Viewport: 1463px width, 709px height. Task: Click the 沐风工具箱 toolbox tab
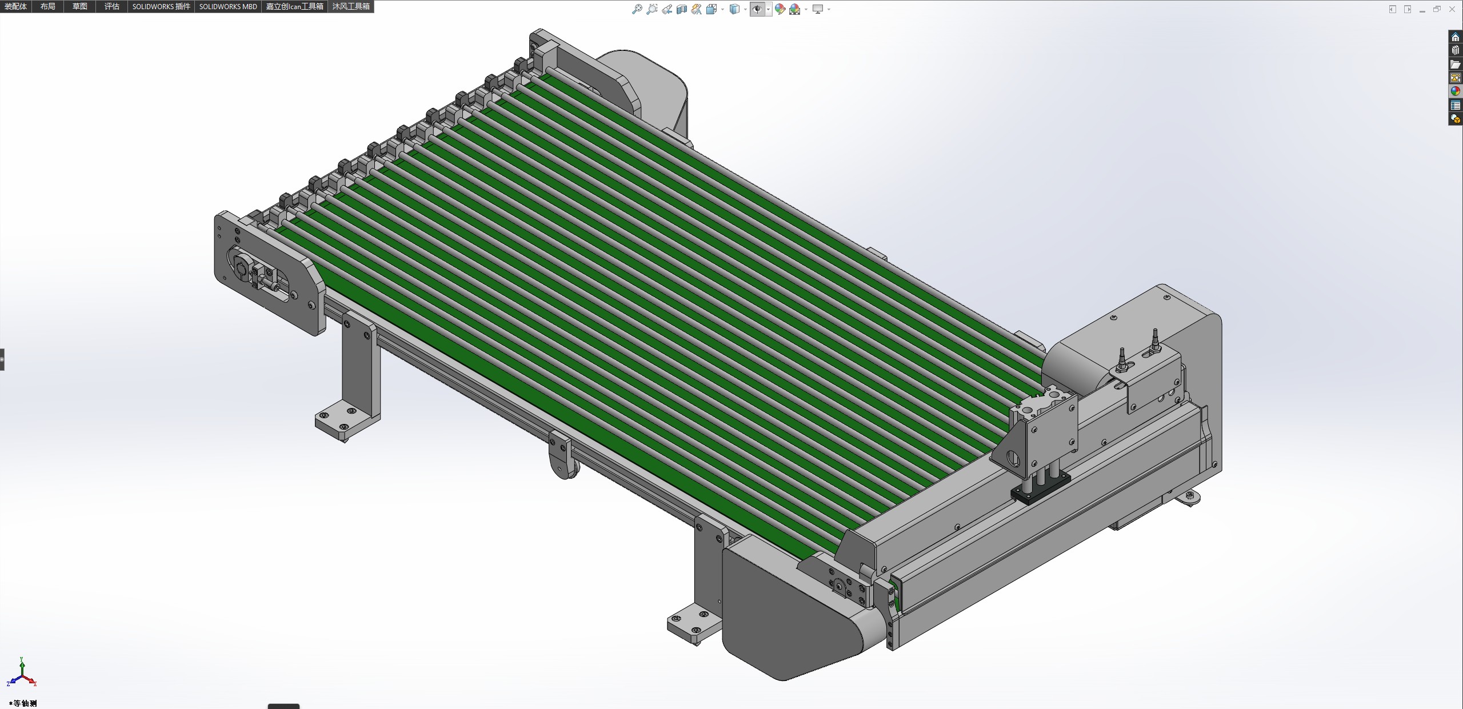click(x=351, y=6)
